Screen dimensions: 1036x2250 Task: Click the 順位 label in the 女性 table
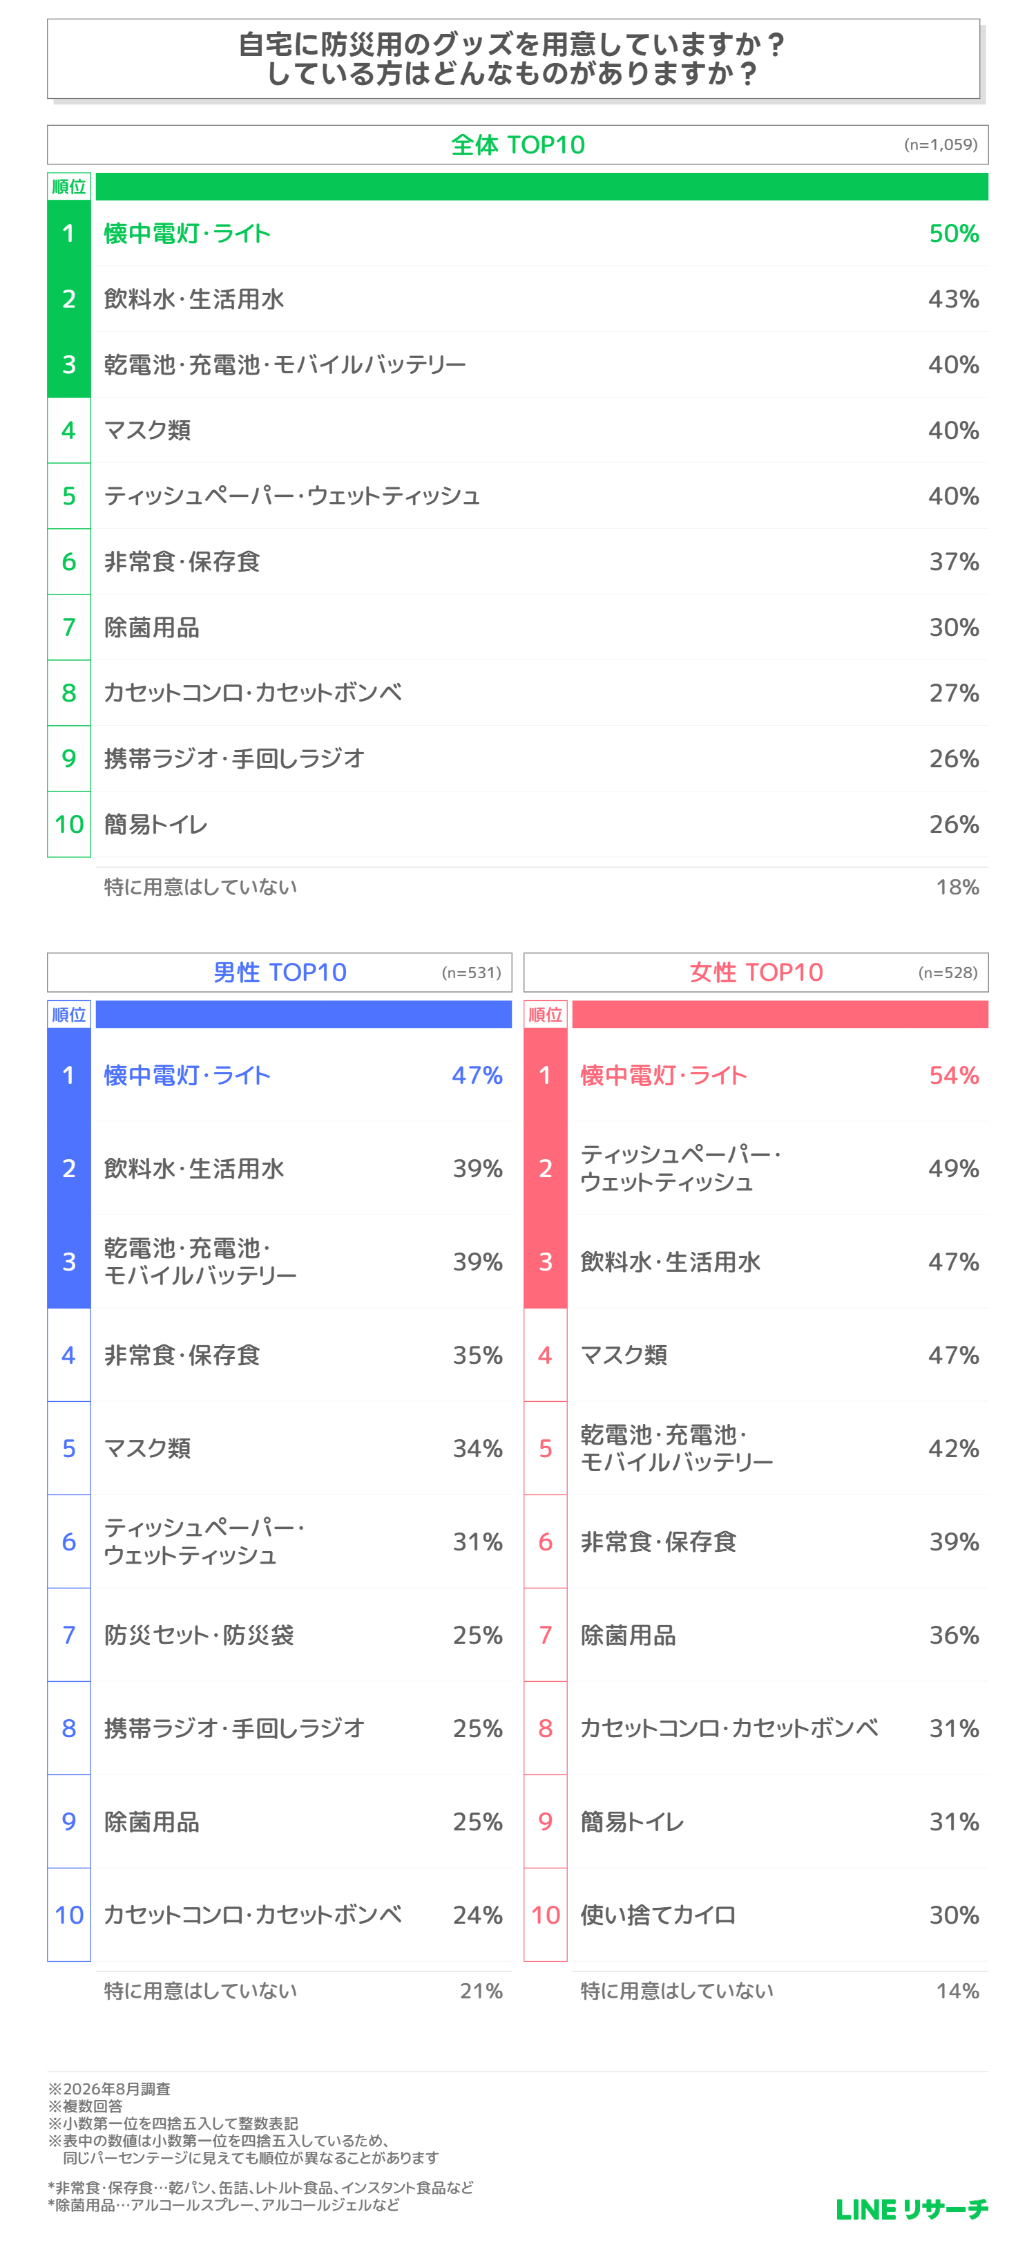546,1014
